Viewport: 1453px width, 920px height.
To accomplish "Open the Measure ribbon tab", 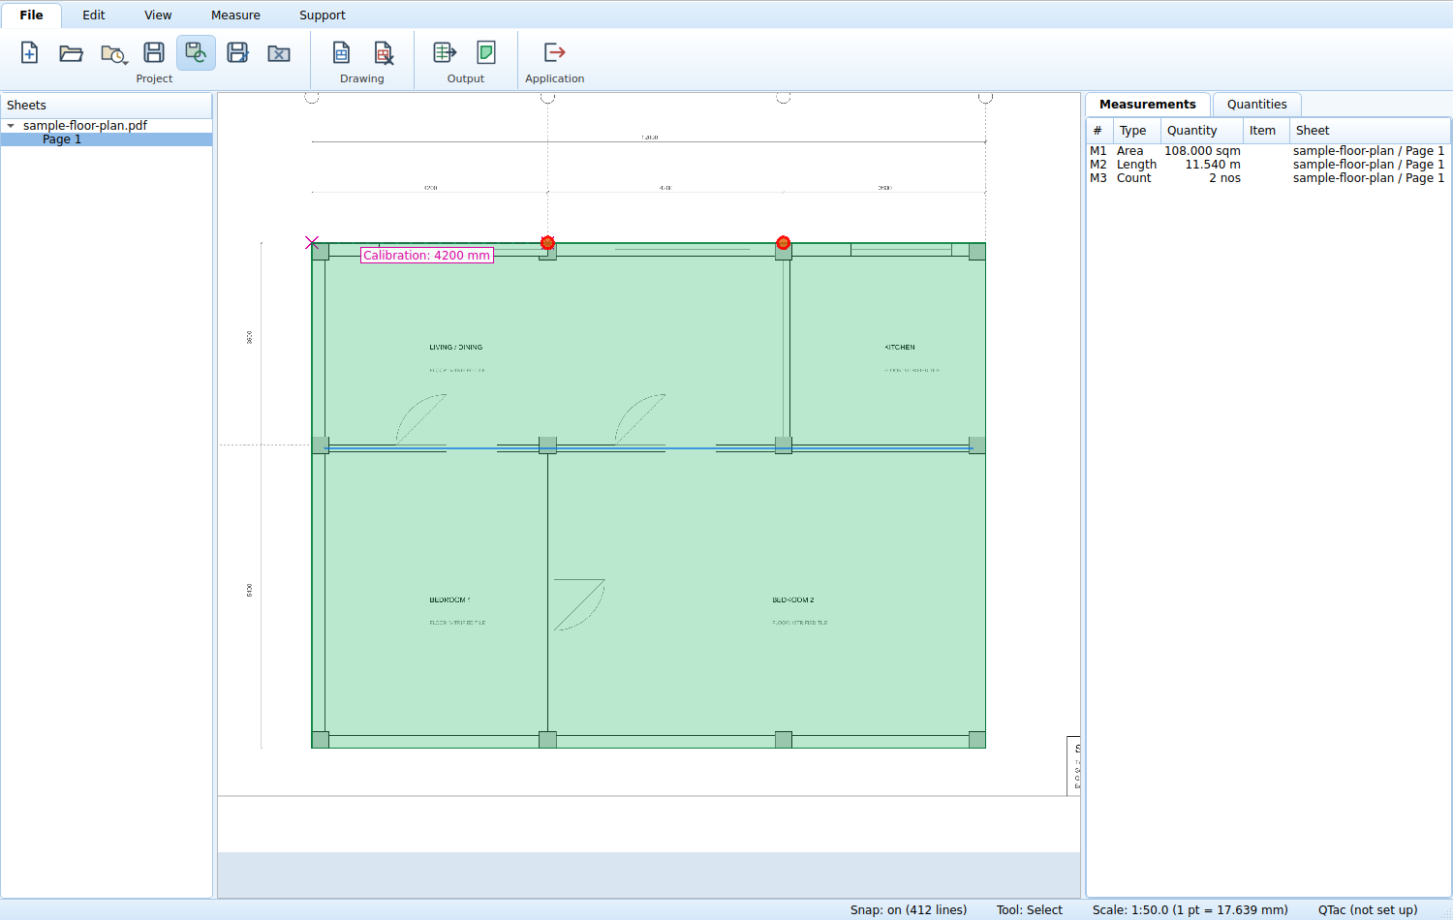I will coord(235,15).
